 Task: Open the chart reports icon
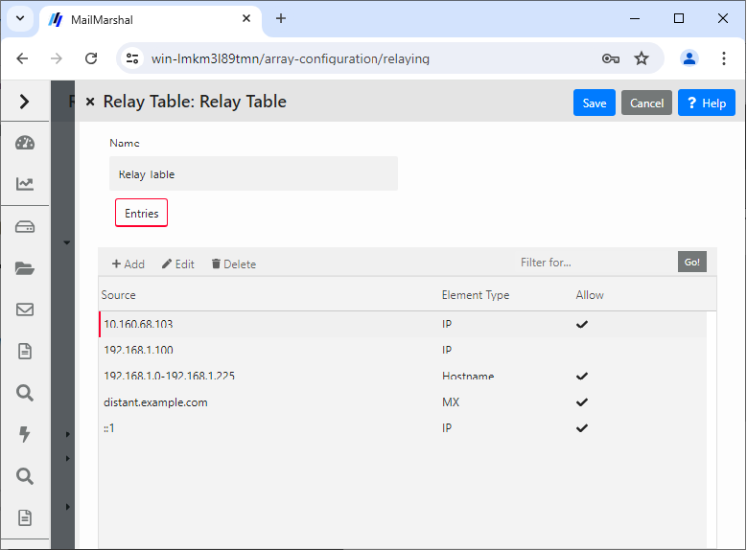(x=25, y=184)
